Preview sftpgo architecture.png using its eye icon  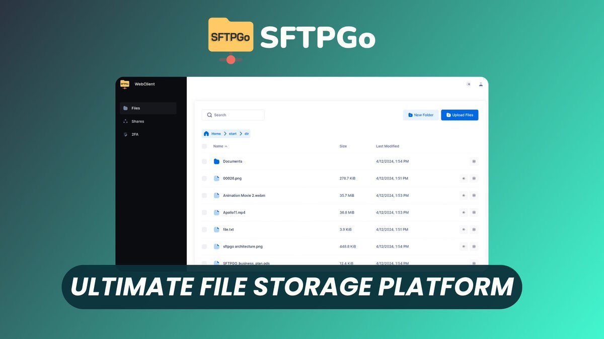tap(464, 247)
